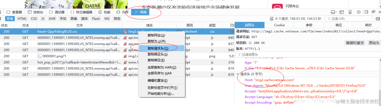Open the 调试器 debugger tab
This screenshot has width=381, height=106.
coord(57,12)
